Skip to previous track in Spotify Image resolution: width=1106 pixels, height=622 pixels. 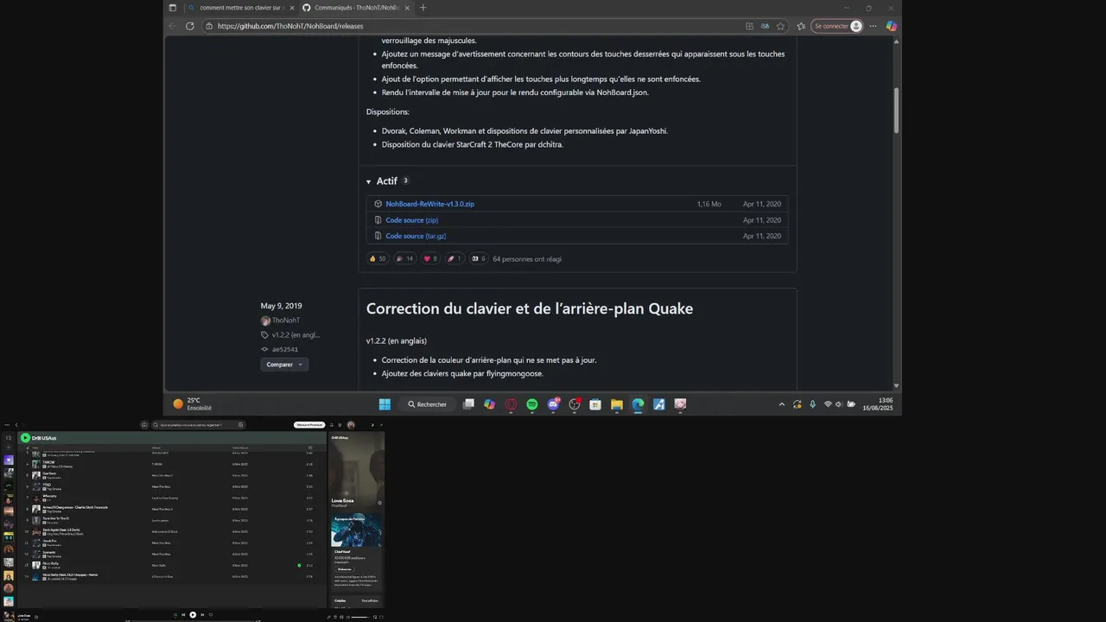(x=183, y=615)
